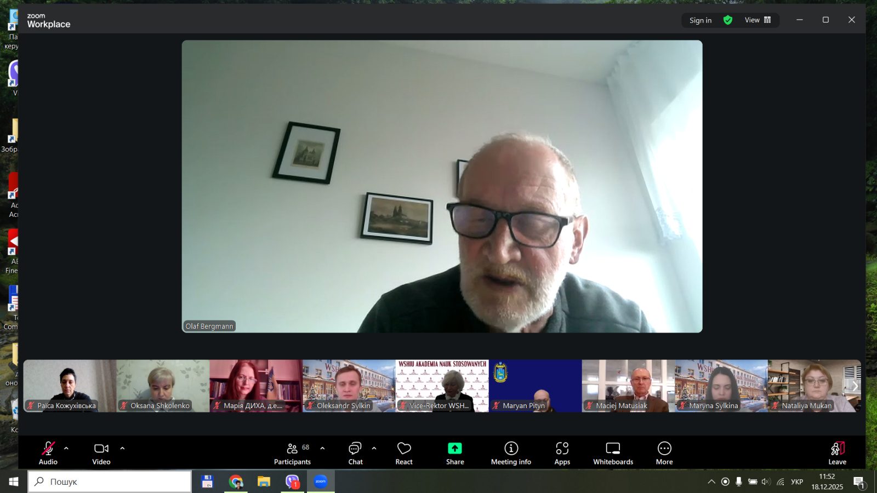The image size is (877, 493).
Task: Open Whiteboards
Action: 613,454
